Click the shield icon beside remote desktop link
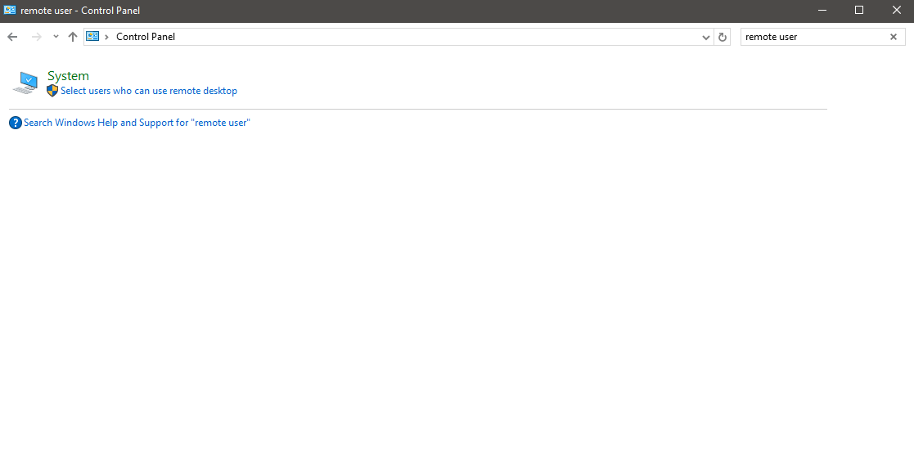Screen dimensions: 914x476 (52, 90)
